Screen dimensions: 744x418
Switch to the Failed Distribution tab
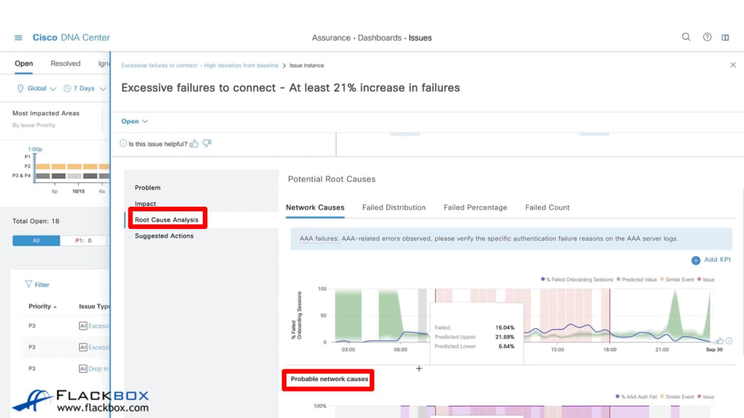[x=394, y=207]
